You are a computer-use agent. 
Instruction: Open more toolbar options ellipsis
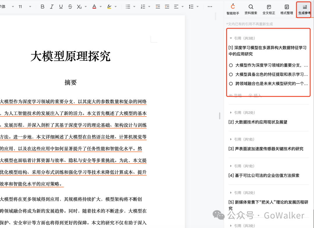click(210, 7)
